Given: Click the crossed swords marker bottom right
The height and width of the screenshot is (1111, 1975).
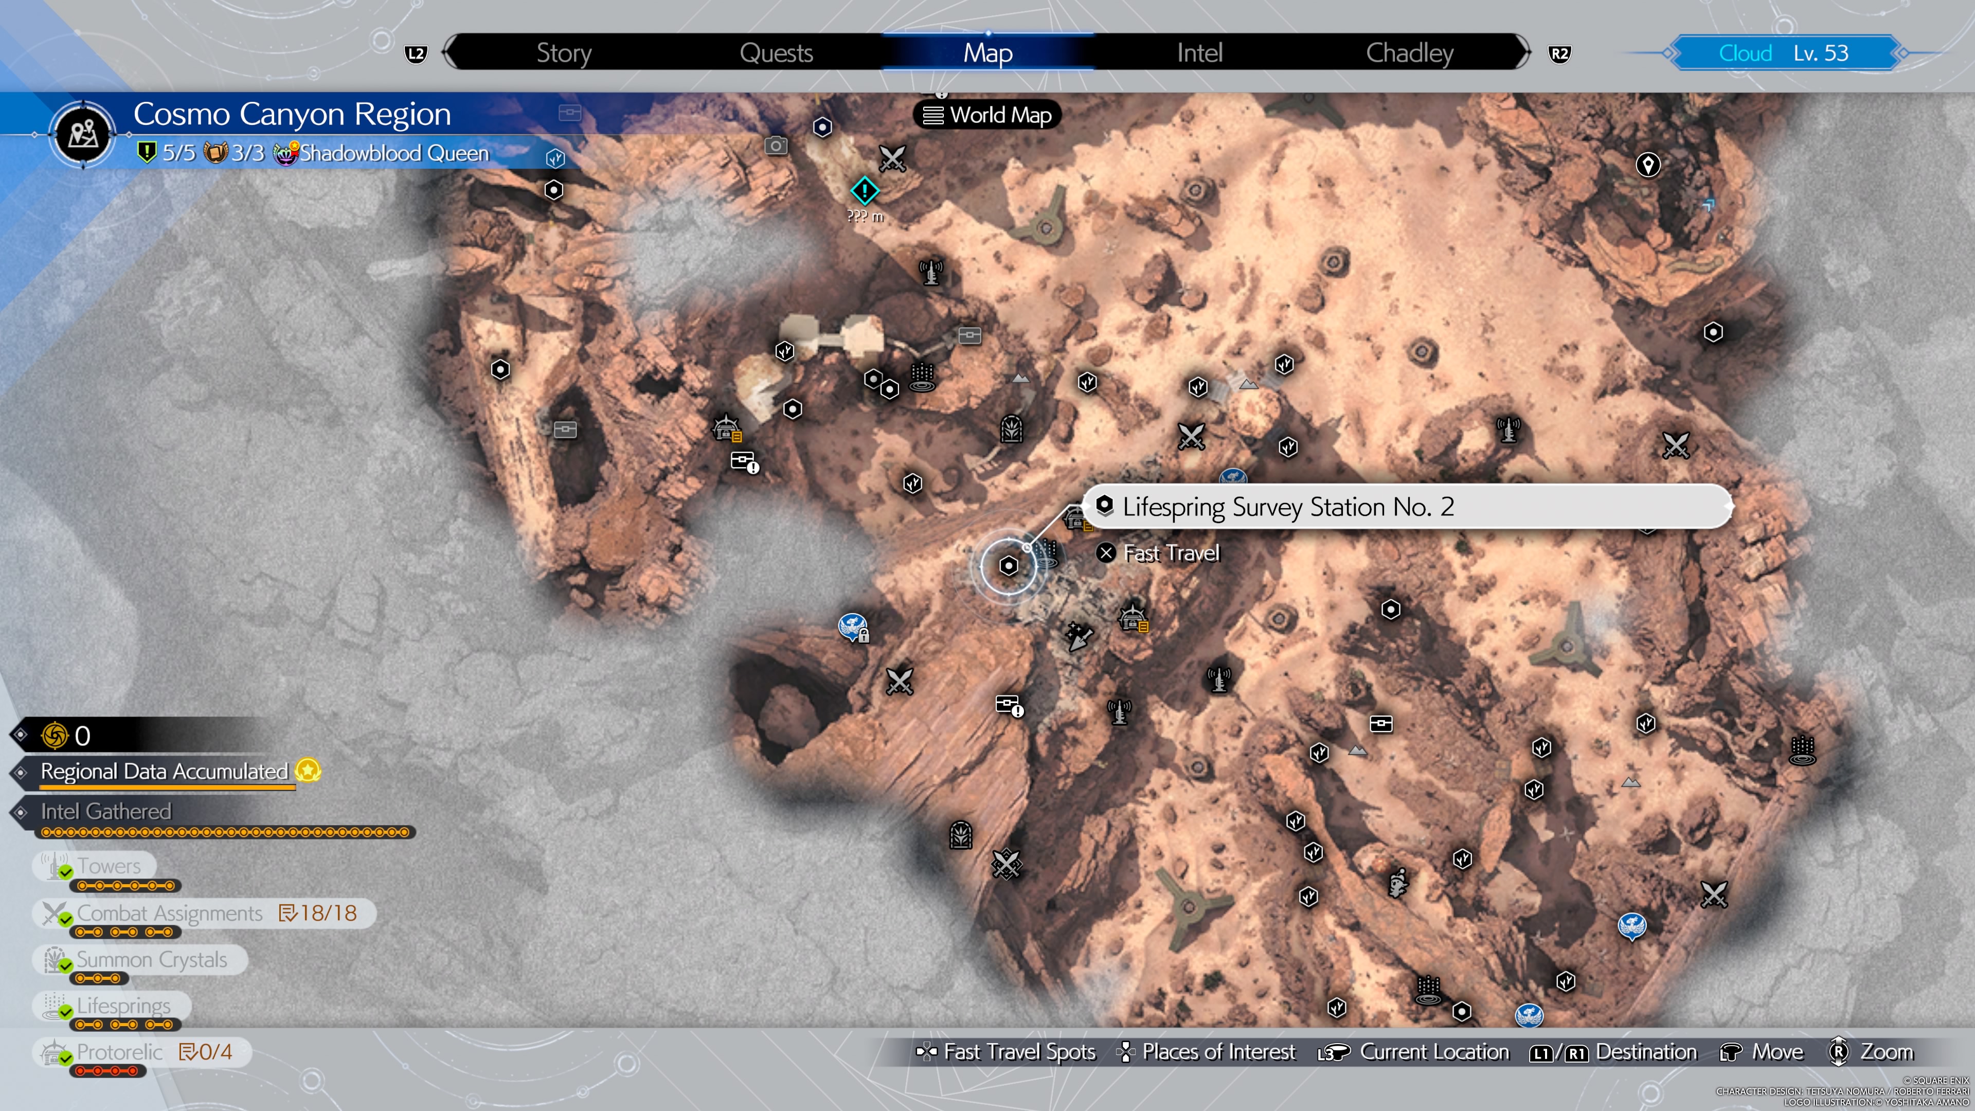Looking at the screenshot, I should pyautogui.click(x=1714, y=894).
